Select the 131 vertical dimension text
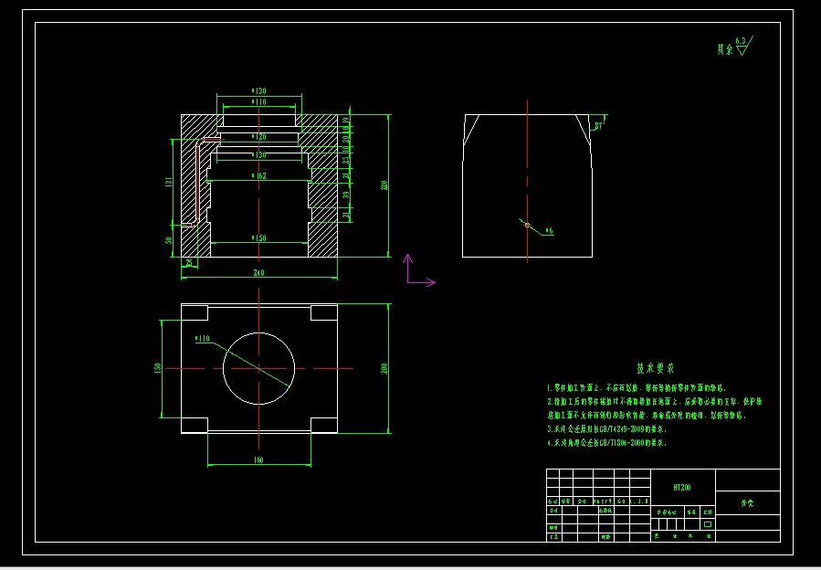This screenshot has height=570, width=821. pos(169,182)
